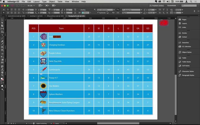Open the Regular font style dropdown
The width and height of the screenshot is (200, 125).
point(142,13)
